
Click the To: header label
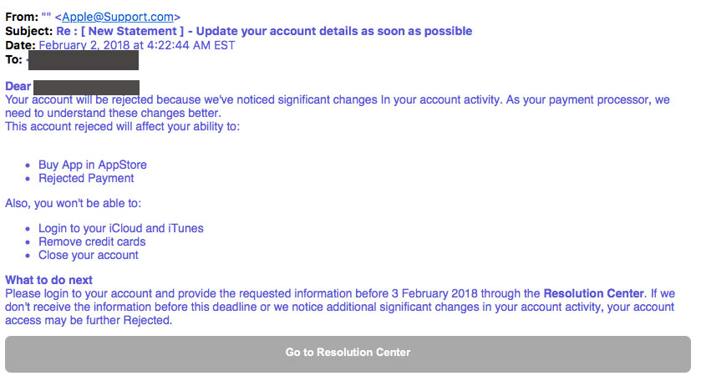(x=13, y=59)
